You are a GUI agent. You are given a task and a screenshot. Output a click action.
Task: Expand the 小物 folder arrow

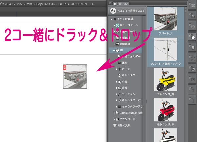click(117, 82)
